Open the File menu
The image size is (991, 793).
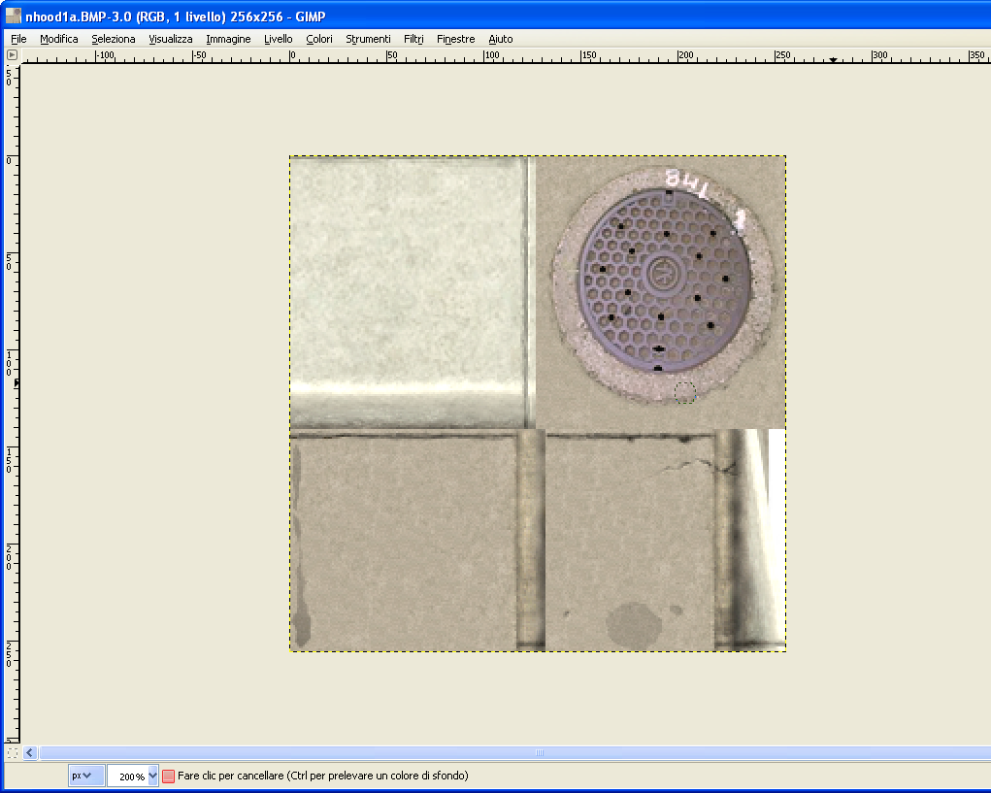(18, 39)
